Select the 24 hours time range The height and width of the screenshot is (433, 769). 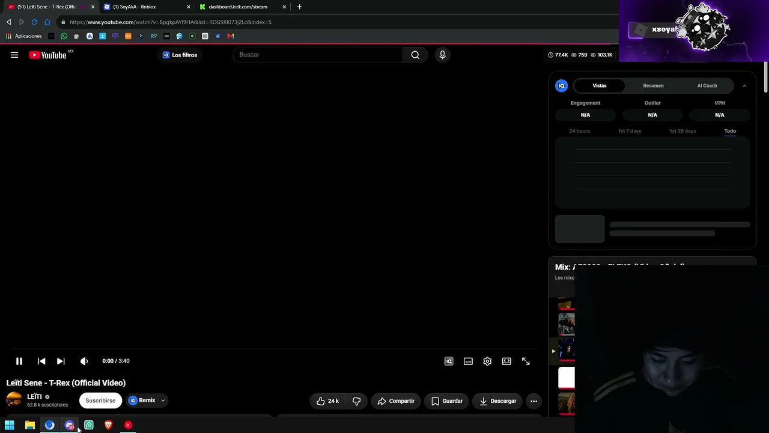pos(579,131)
